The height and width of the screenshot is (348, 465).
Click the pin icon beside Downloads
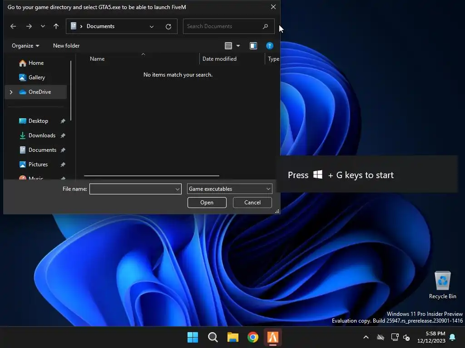pyautogui.click(x=63, y=135)
